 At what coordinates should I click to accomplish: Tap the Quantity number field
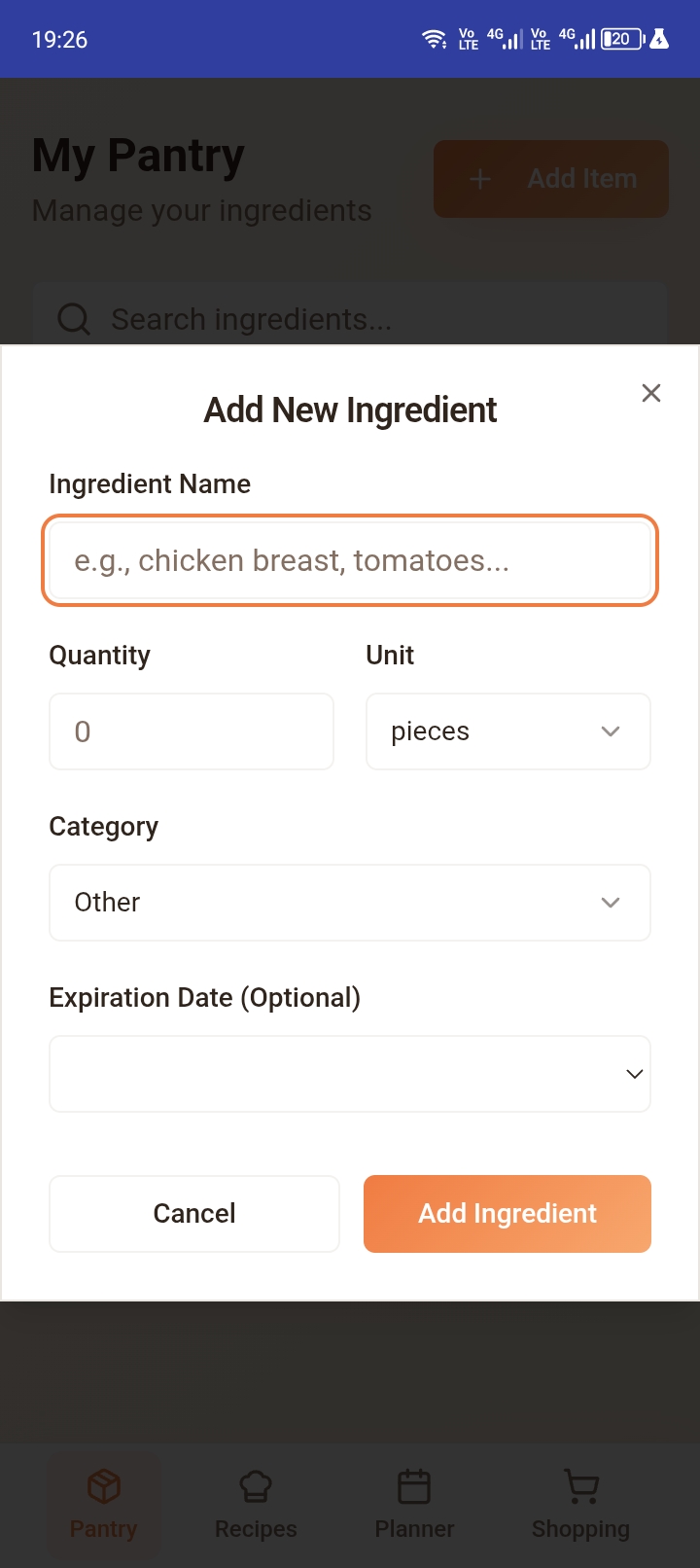coord(192,731)
